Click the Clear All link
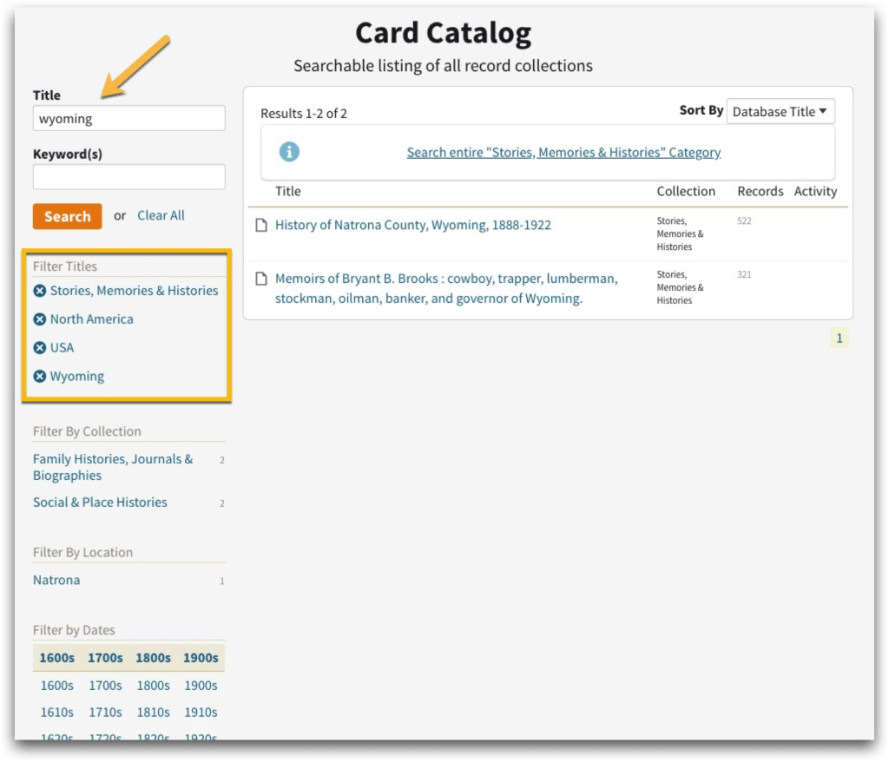The width and height of the screenshot is (889, 762). click(x=161, y=215)
